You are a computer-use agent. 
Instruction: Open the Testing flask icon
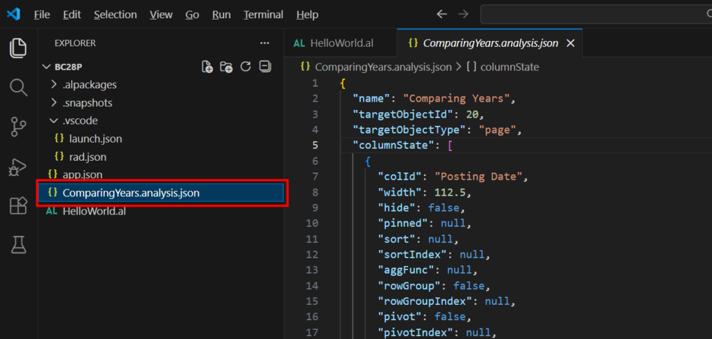click(18, 244)
